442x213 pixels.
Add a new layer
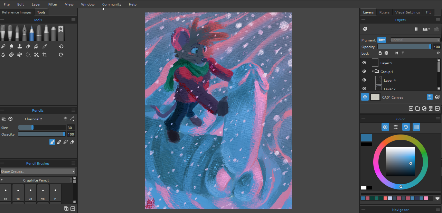tap(411, 109)
